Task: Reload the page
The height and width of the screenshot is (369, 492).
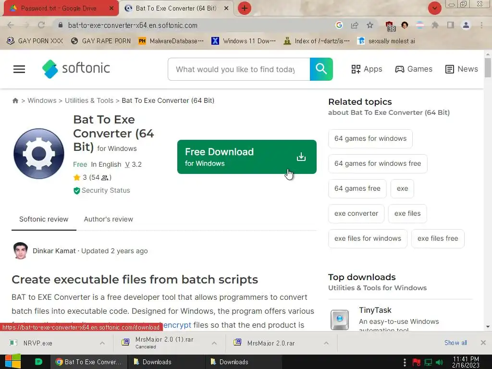Action: 41,25
